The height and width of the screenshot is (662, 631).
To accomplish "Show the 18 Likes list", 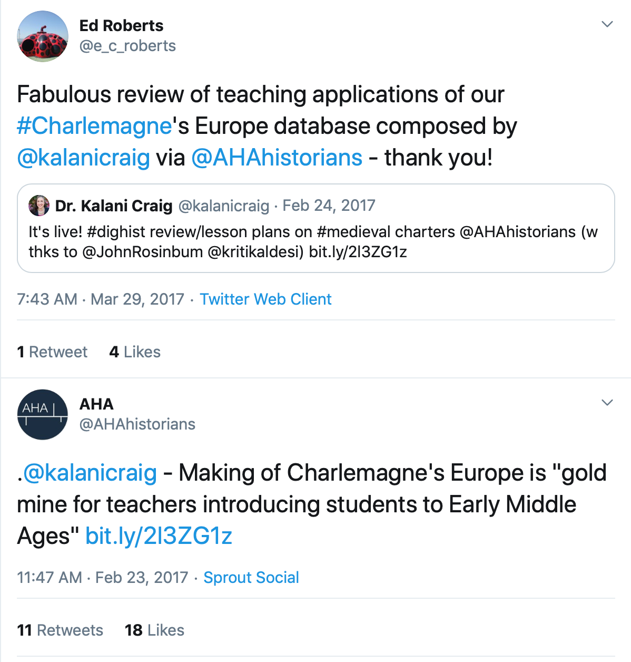I will [154, 630].
